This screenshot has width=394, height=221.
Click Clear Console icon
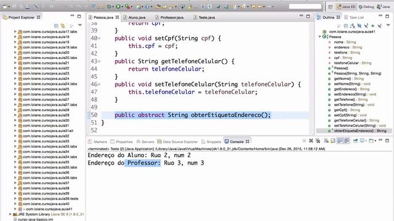326,141
